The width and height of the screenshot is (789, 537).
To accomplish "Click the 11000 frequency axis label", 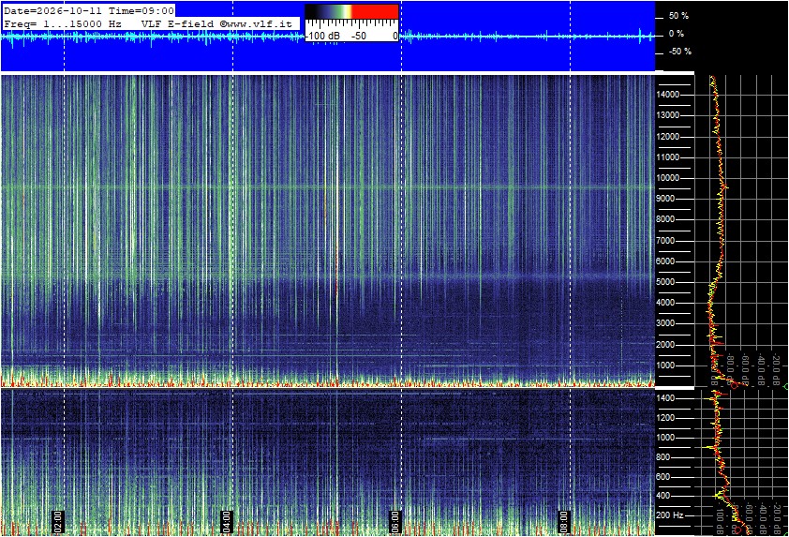I will [x=668, y=157].
